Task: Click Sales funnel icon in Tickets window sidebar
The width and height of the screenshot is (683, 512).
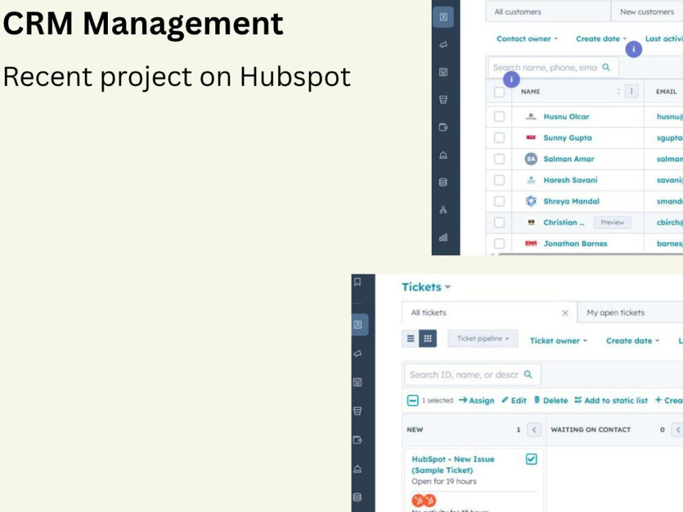Action: click(358, 411)
